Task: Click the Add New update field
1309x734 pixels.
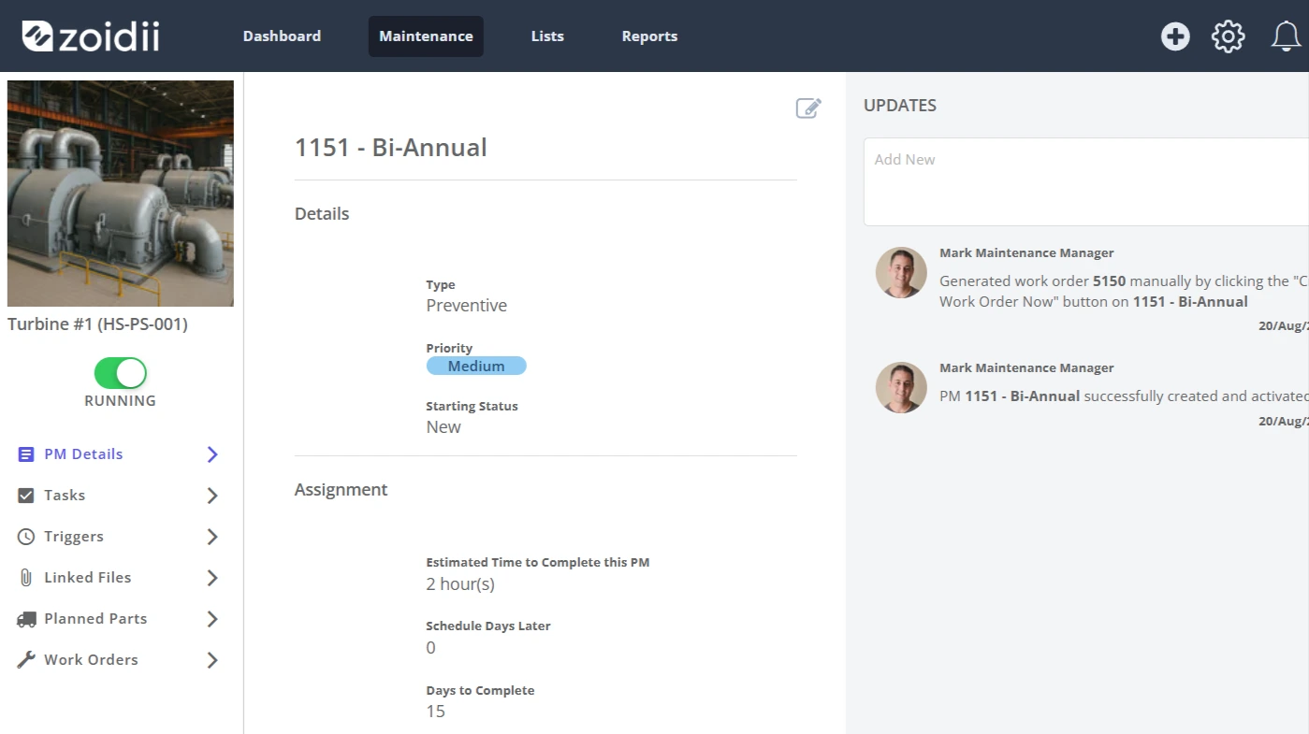Action: [x=1086, y=181]
